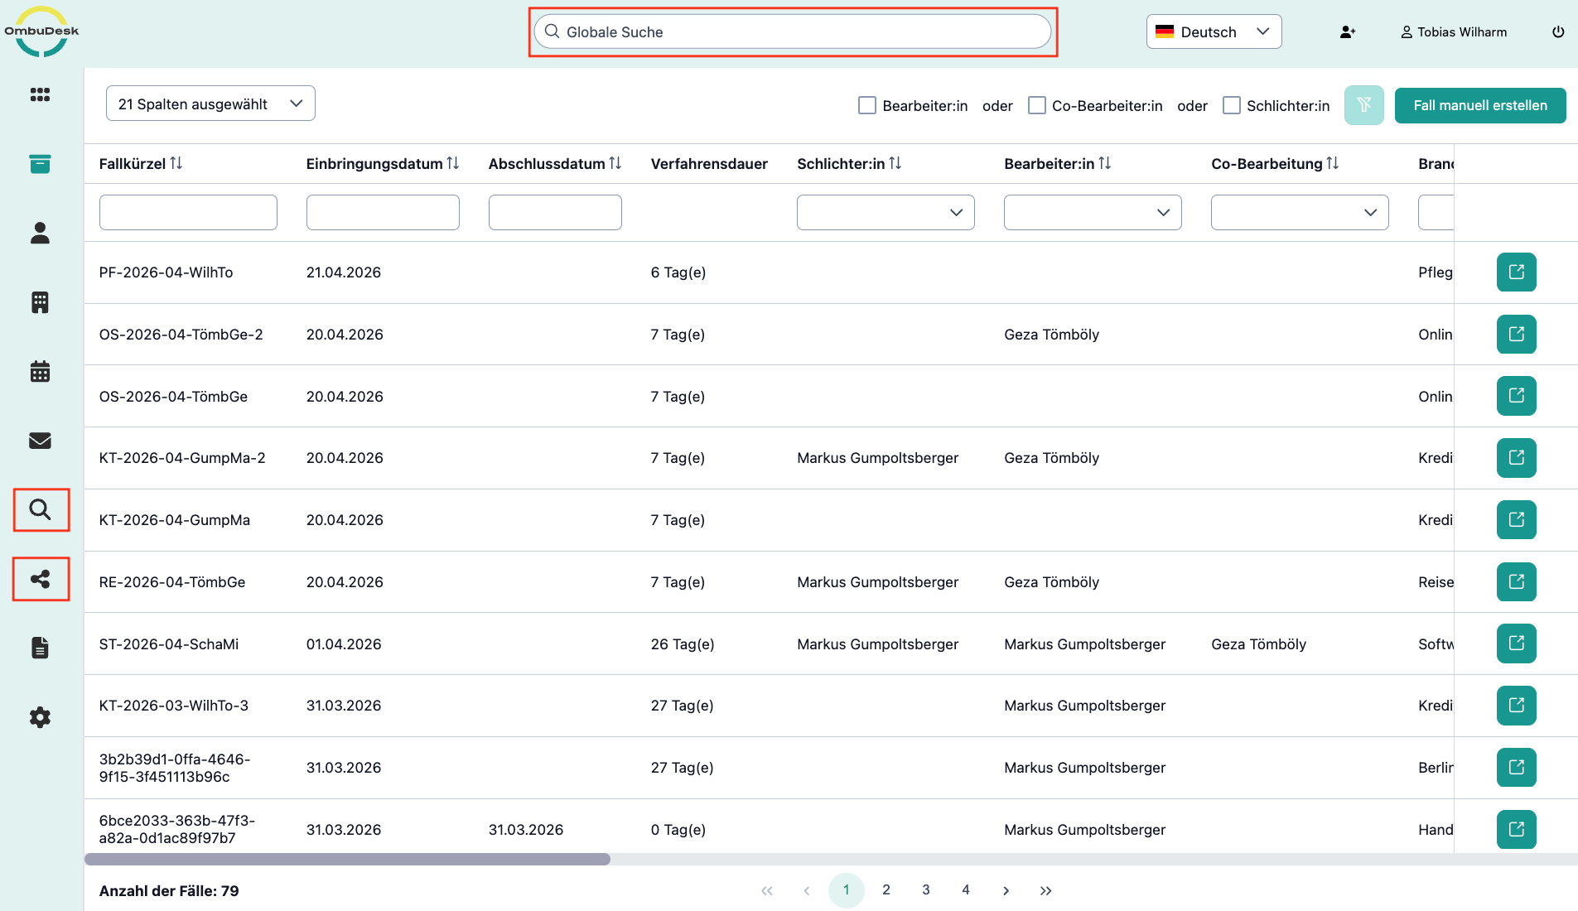Open the share nodes icon in sidebar
1578x911 pixels.
(x=41, y=579)
